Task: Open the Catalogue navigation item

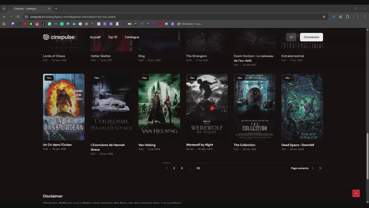Action: tap(132, 37)
